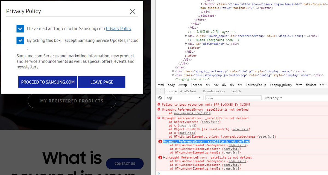This screenshot has width=328, height=175.
Task: Expand the last ReferenceError stack trace
Action: (x=164, y=157)
